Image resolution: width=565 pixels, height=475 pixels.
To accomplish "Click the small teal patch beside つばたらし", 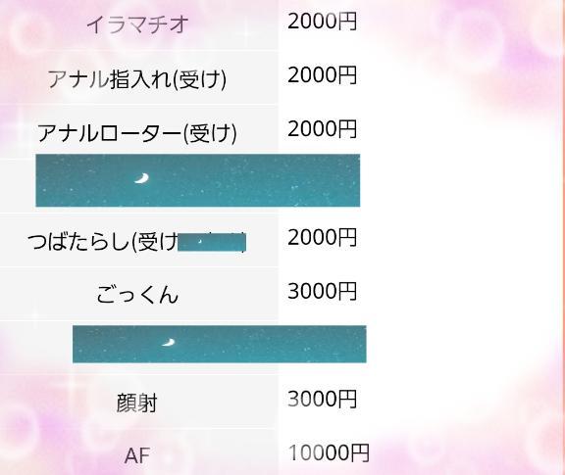I will tap(212, 242).
